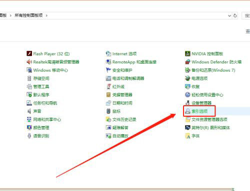
Task: Click the 颜色管理 monitor icon
Action: click(x=29, y=128)
